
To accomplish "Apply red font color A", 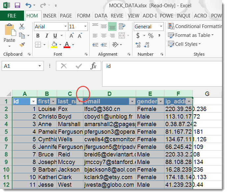I will tap(67, 45).
